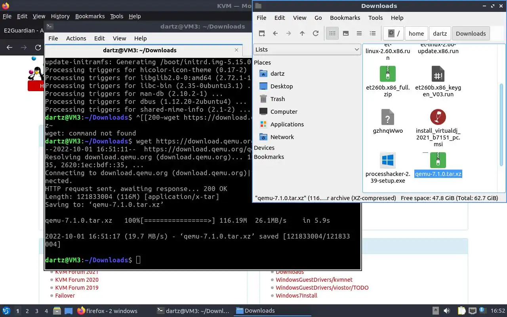Open Failover link on KVM page

65,296
